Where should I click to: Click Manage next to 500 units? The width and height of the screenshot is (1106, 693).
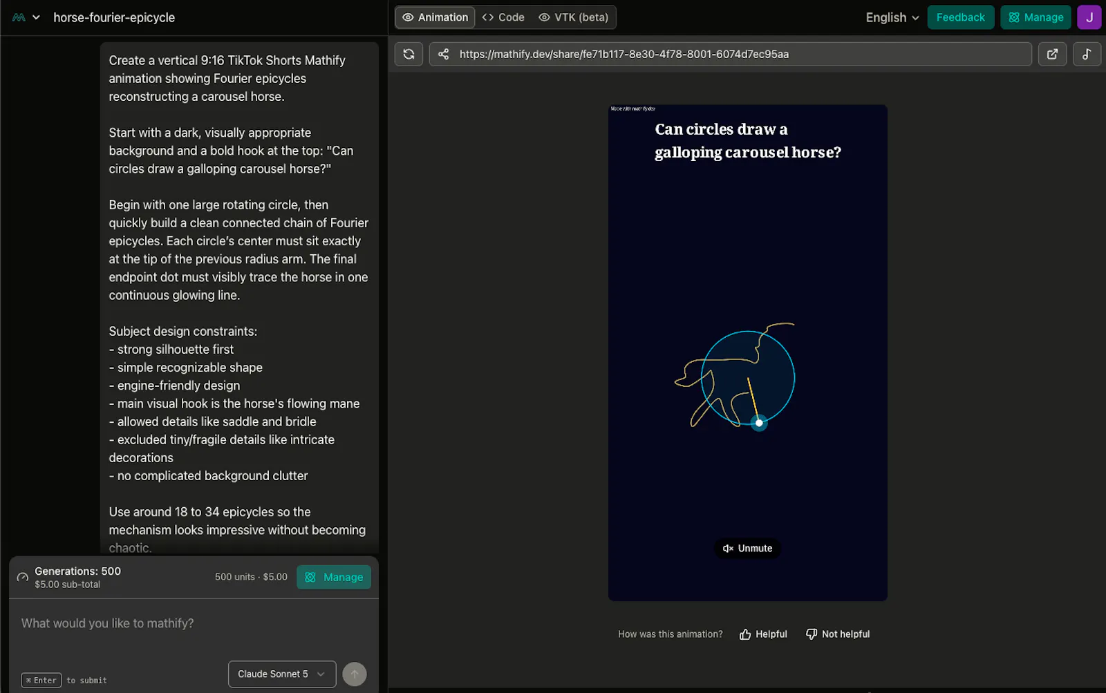click(334, 577)
